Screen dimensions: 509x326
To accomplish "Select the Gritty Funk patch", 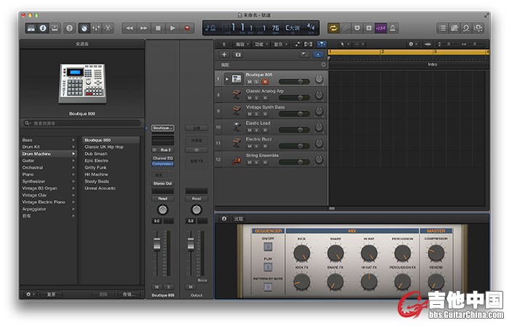I will (111, 167).
